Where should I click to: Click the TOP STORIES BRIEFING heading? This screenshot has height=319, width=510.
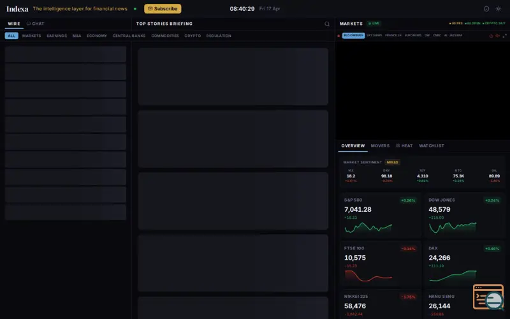click(164, 24)
